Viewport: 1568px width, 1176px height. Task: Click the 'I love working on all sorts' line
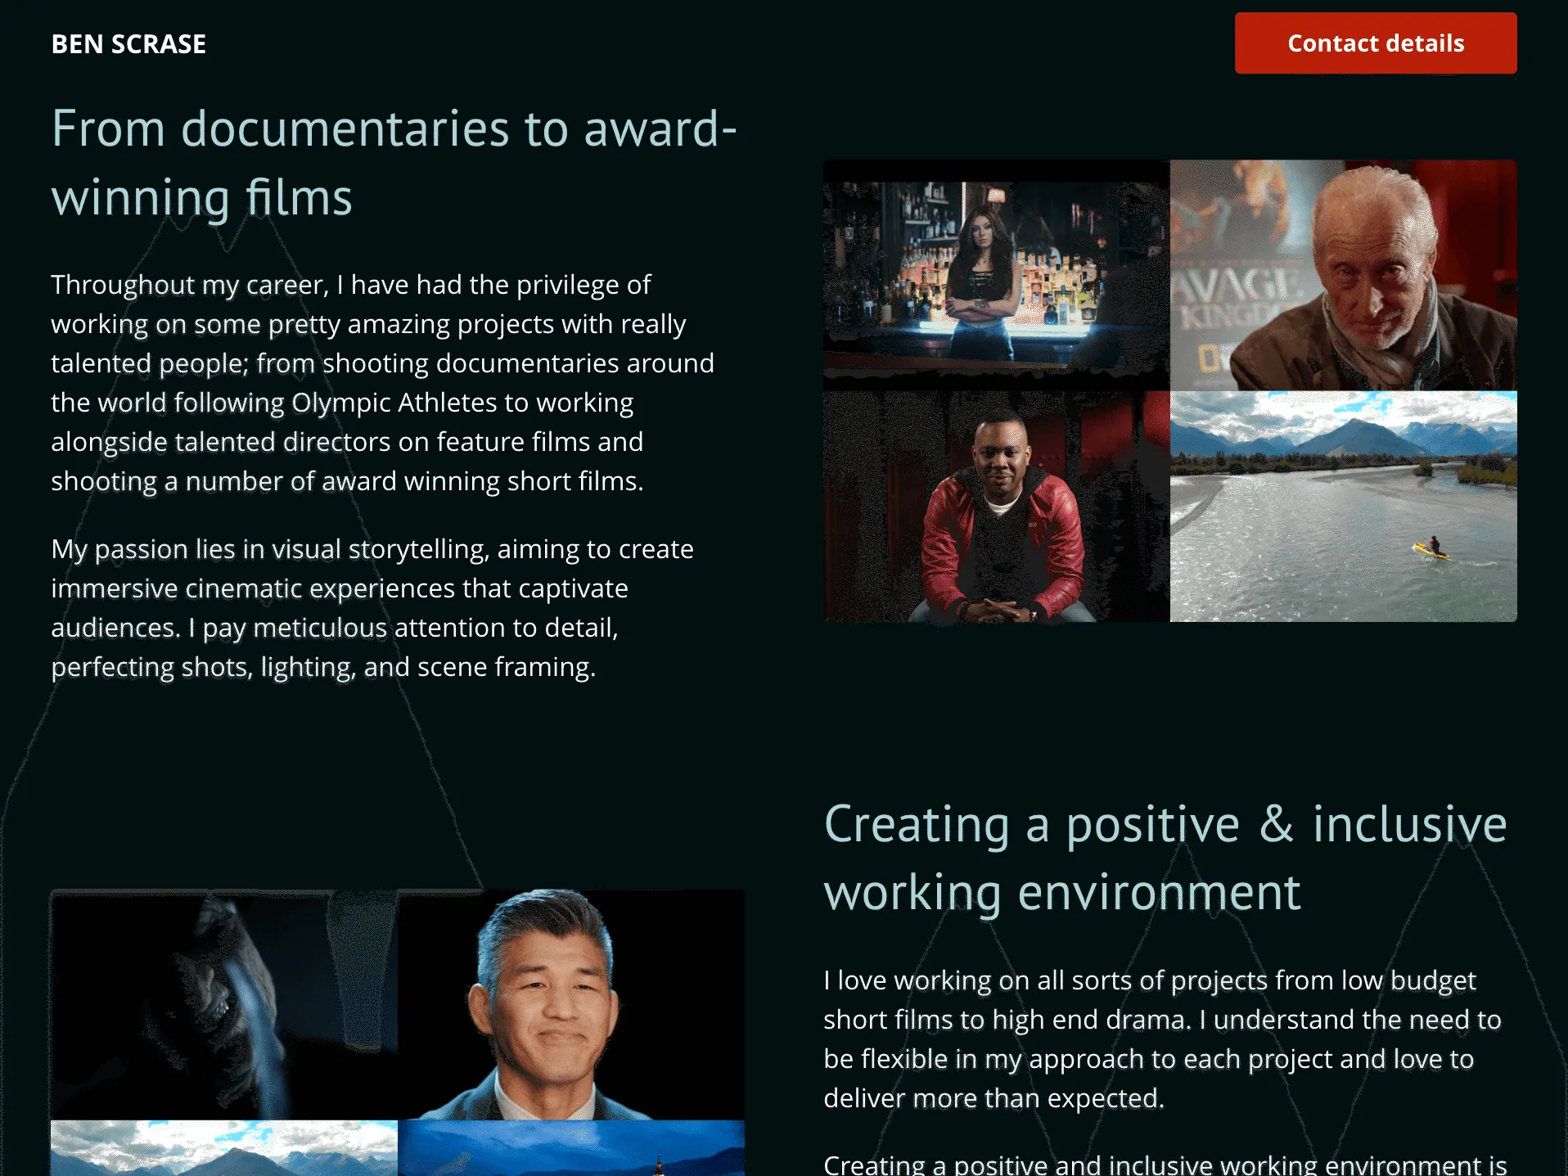(1149, 980)
